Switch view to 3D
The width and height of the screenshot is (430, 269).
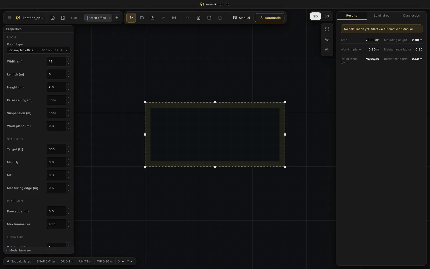coord(327,16)
